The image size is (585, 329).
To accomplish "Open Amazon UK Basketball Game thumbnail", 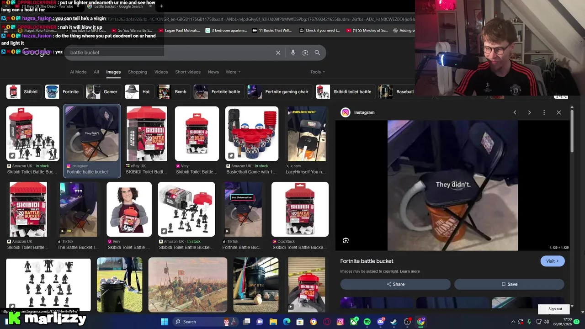I will [x=252, y=134].
